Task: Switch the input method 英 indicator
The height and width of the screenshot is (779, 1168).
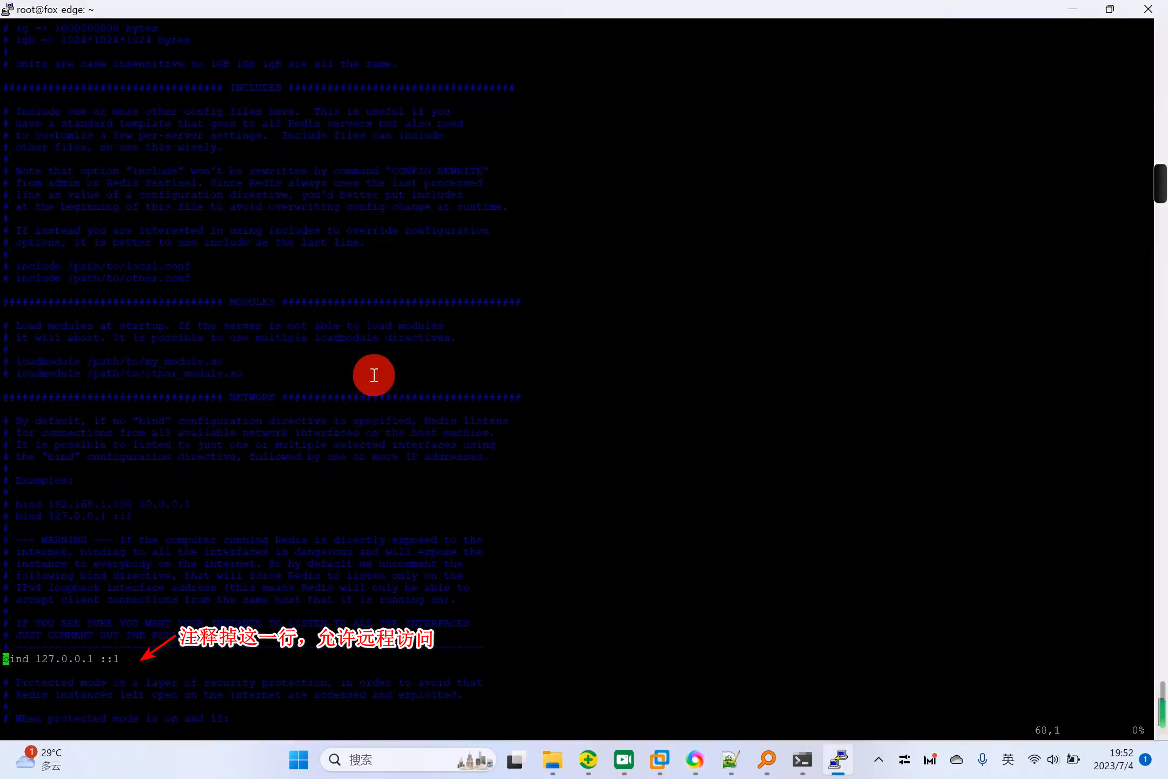Action: click(x=1008, y=760)
